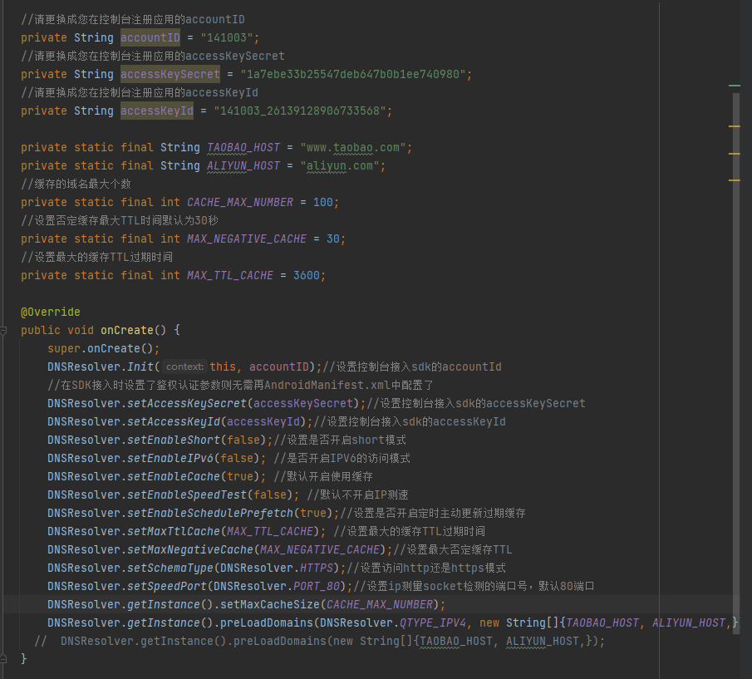Screen dimensions: 752x679
Task: Click the string literal "141003" assigned to accountID
Action: coord(227,37)
